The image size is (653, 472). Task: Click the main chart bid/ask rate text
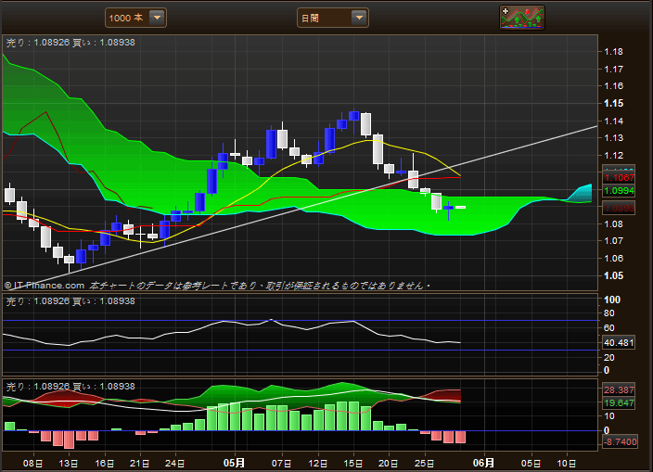(70, 43)
